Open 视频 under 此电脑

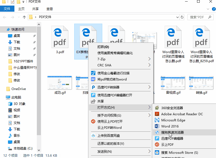(17, 110)
